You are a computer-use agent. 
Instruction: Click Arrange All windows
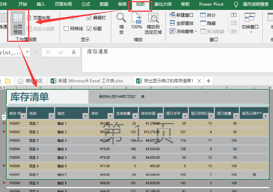coord(182,23)
